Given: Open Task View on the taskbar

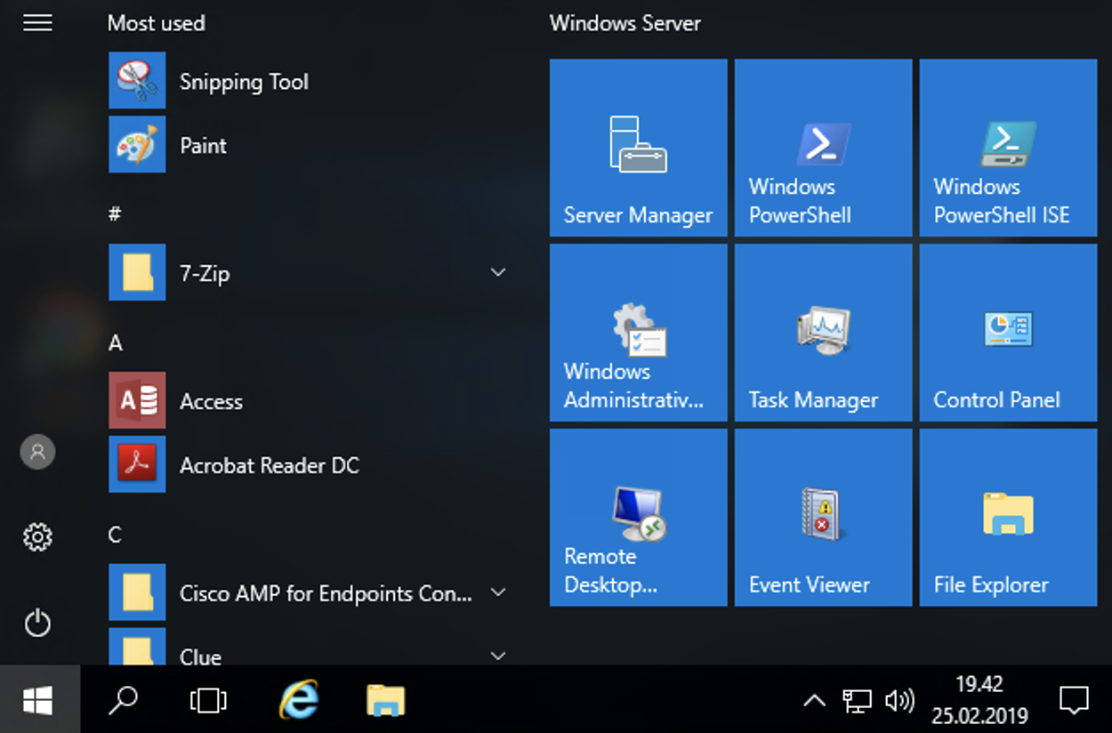Looking at the screenshot, I should [x=208, y=701].
